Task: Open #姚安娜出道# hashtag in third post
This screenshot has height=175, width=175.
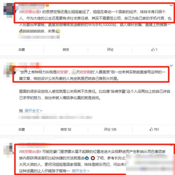Action: click(30, 152)
